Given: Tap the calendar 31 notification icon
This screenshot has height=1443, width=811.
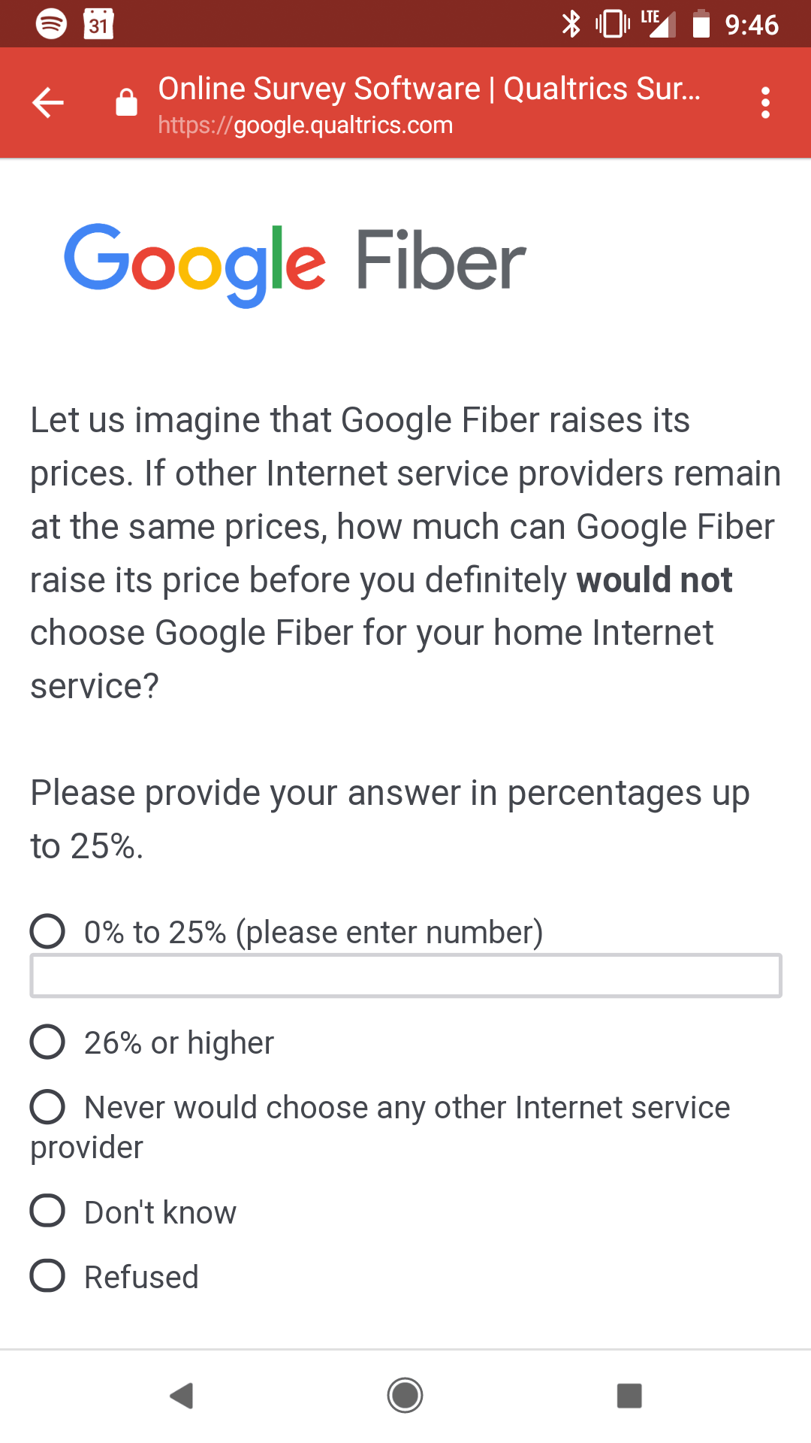Looking at the screenshot, I should [98, 24].
